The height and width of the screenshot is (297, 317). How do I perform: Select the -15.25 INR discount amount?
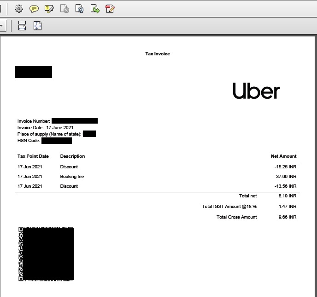pos(285,166)
